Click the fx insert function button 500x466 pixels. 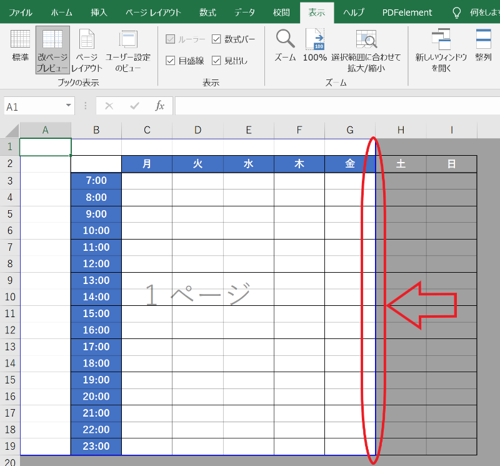(x=160, y=106)
